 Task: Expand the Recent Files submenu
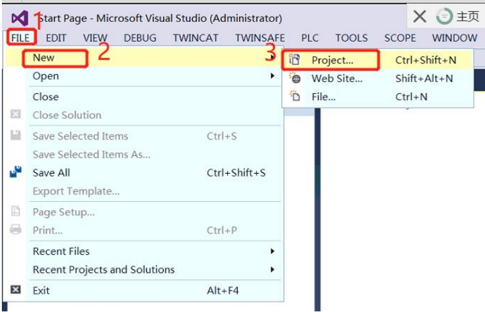tap(273, 251)
